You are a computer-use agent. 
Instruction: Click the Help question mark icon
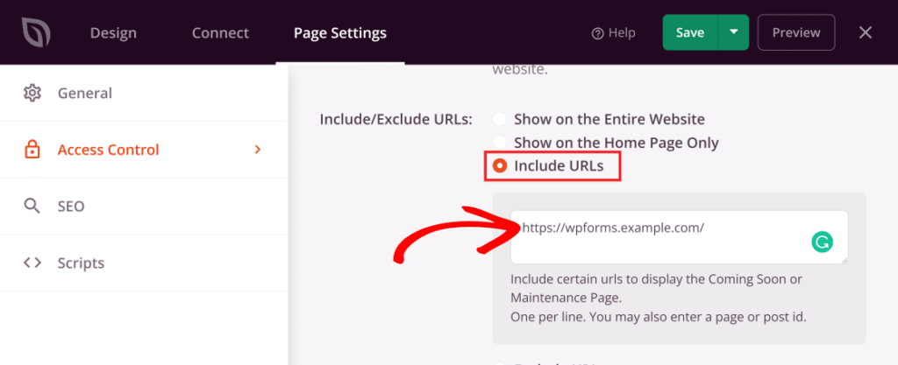pyautogui.click(x=598, y=33)
